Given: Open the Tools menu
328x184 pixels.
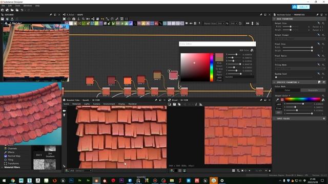Looking at the screenshot, I should [x=17, y=6].
